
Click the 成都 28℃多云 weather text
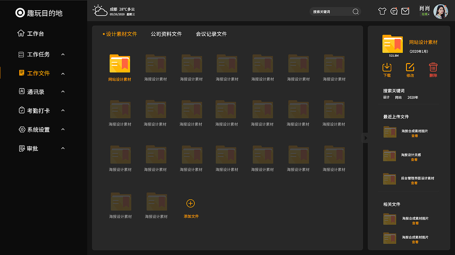tap(122, 9)
